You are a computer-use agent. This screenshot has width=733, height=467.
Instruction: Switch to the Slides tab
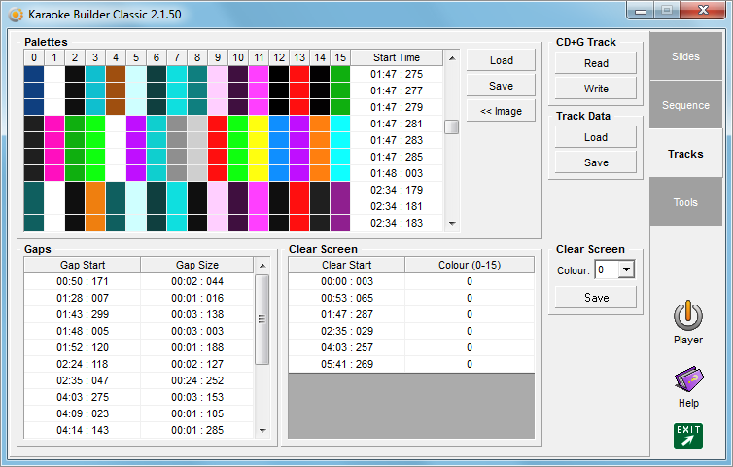[x=685, y=56]
